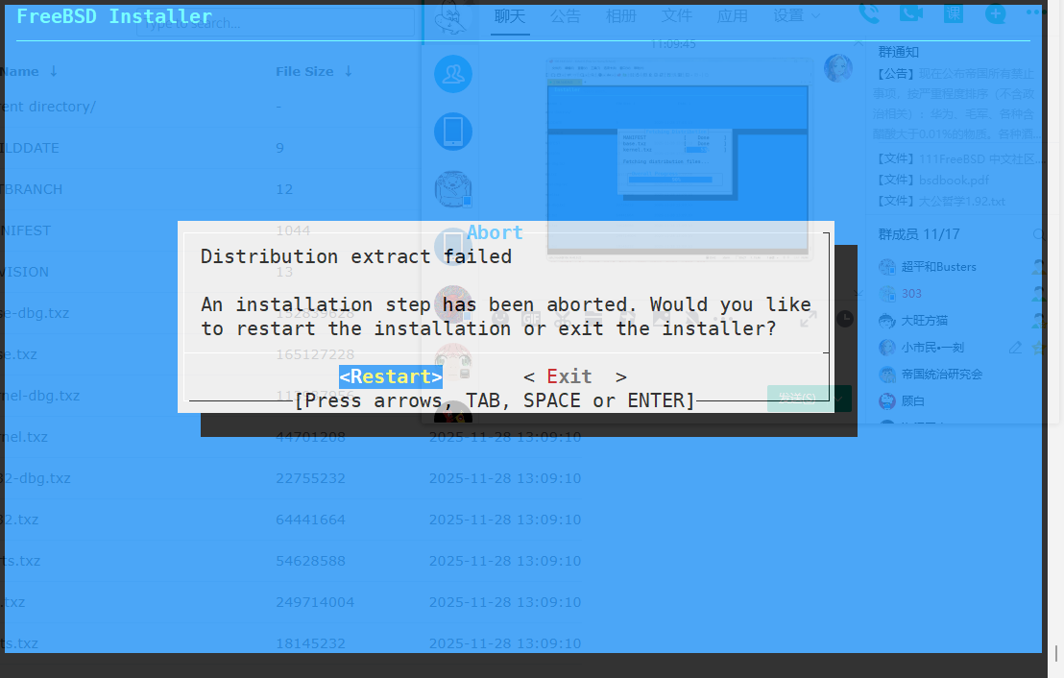Choose Exit in the installer Abort dialog

point(575,376)
